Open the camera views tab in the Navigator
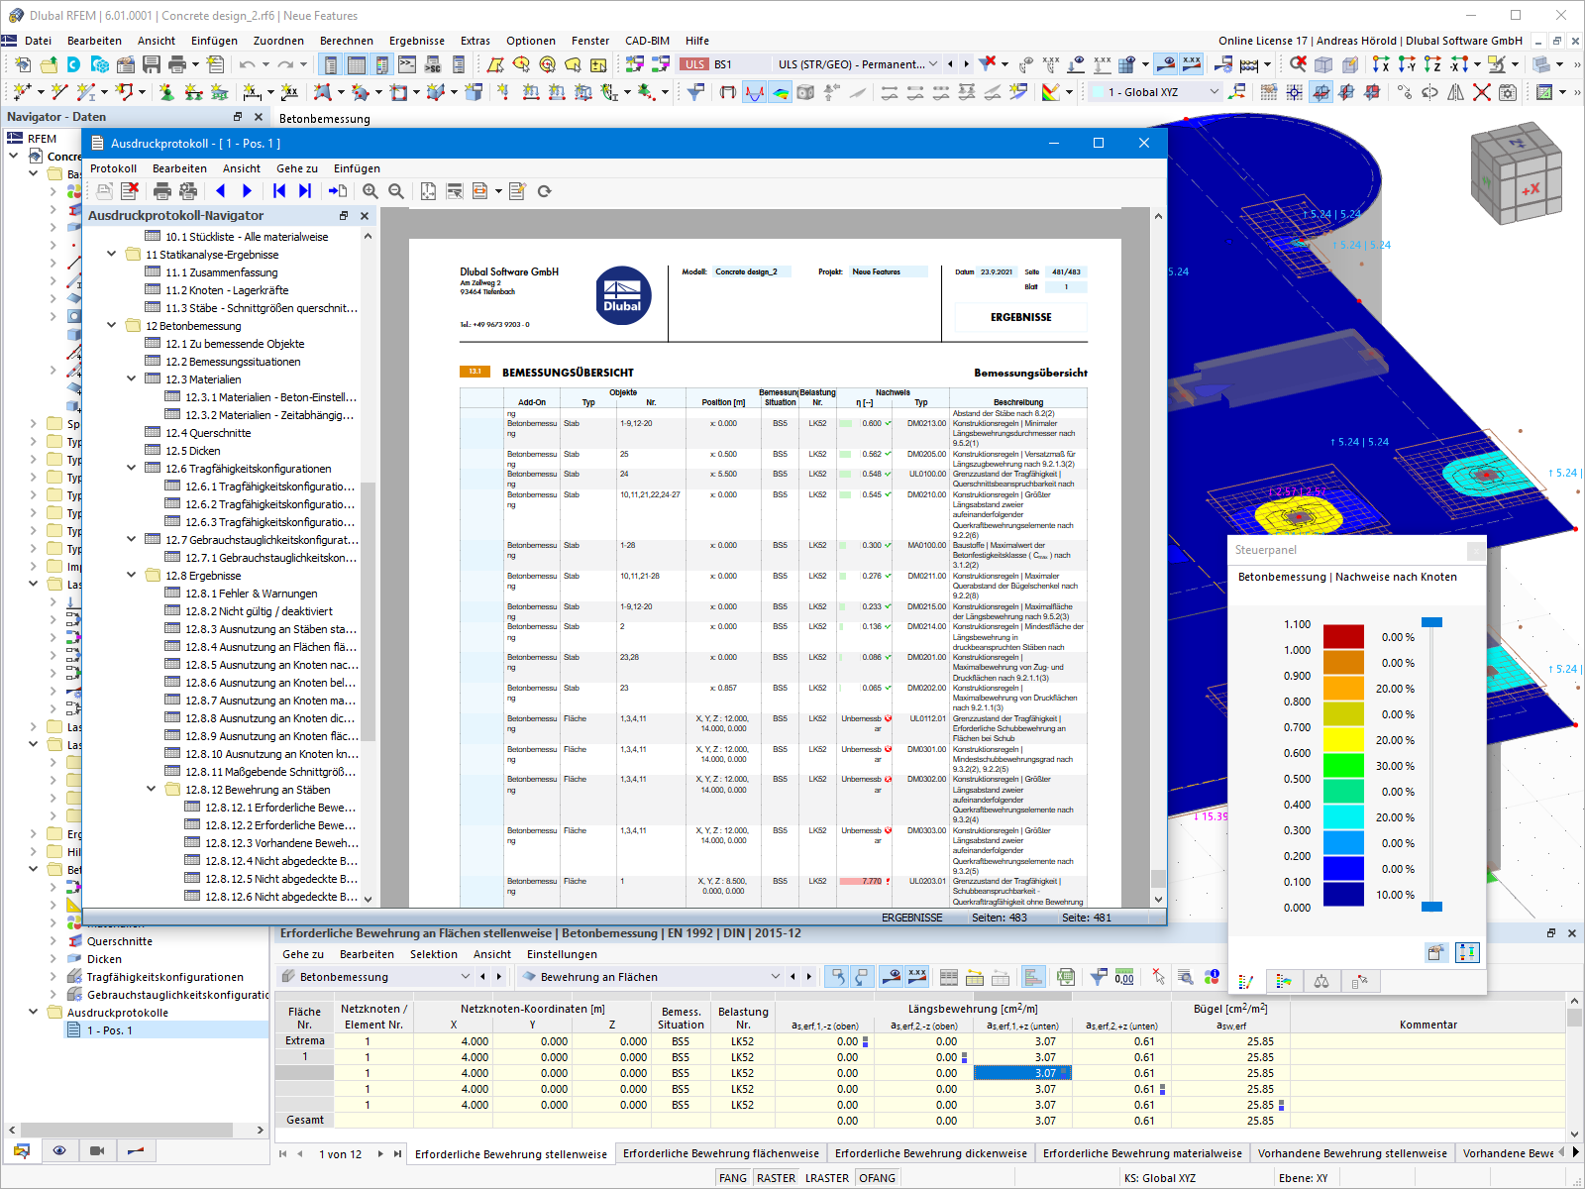 [x=97, y=1150]
